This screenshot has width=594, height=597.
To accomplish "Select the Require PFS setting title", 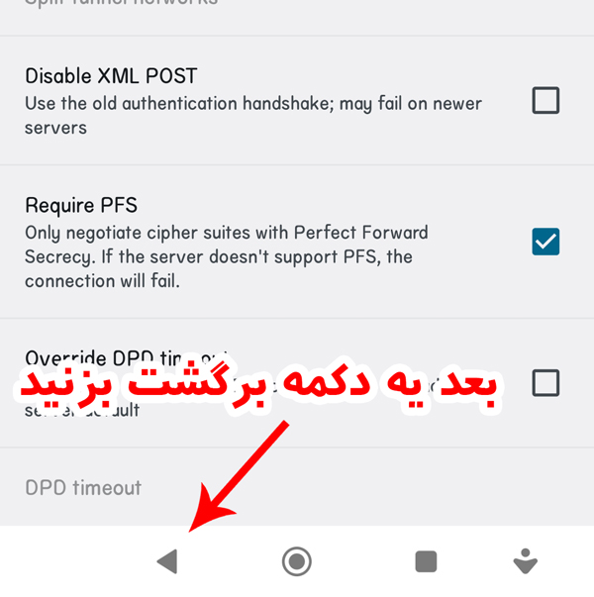I will [x=81, y=206].
